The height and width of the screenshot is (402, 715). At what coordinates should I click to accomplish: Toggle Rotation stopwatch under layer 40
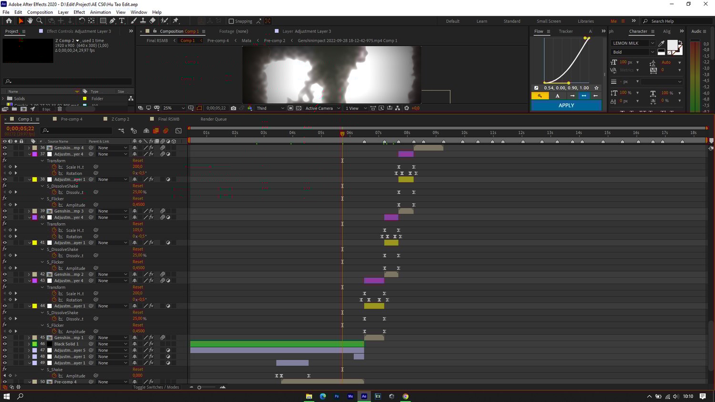coord(54,237)
